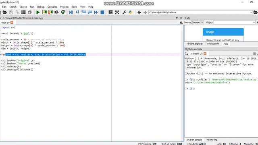Image resolution: width=258 pixels, height=145 pixels.
Task: Click the highlighted cv2.resize code line
Action: tap(44, 54)
